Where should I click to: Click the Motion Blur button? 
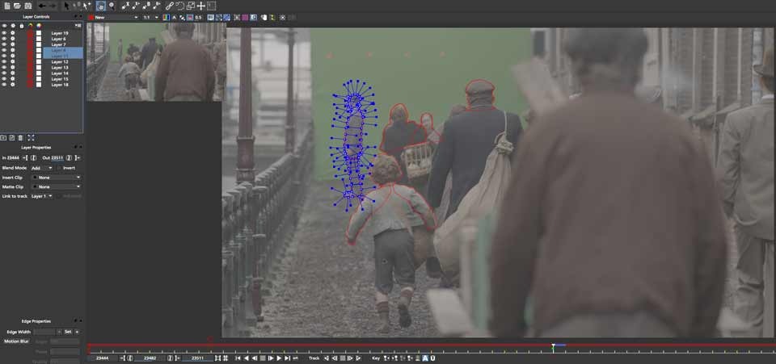(x=17, y=341)
